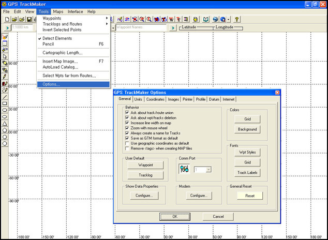Screen dimensions: 328x240
Task: Enable Use geographic coordinates as default
Action: click(127, 143)
